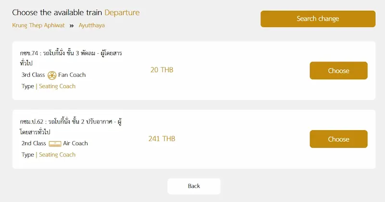The image size is (385, 202).
Task: Click the Fan Coach label text
Action: pos(72,75)
